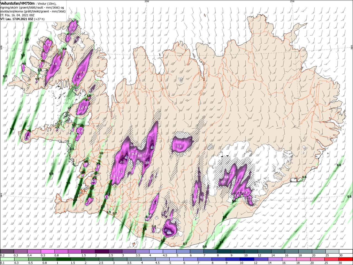The width and height of the screenshot is (353, 265).
Task: Select the bottom-row violet swatch labeled 14
Action: pyautogui.click(x=275, y=259)
